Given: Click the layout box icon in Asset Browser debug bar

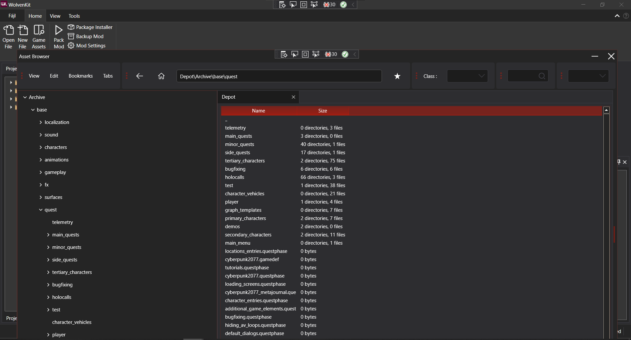Looking at the screenshot, I should coord(305,54).
